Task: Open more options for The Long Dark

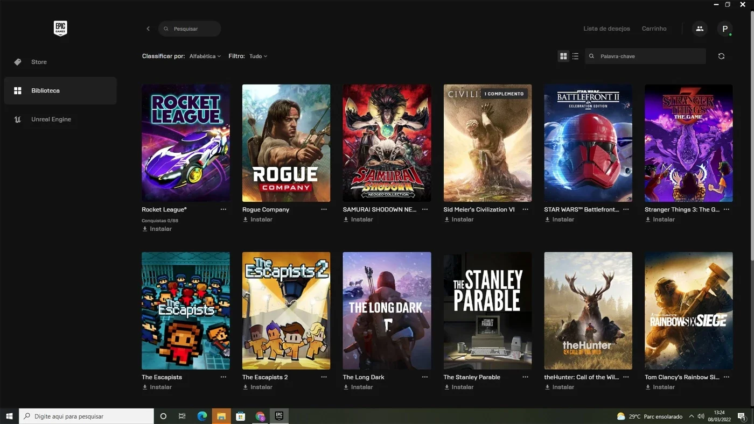Action: click(425, 377)
